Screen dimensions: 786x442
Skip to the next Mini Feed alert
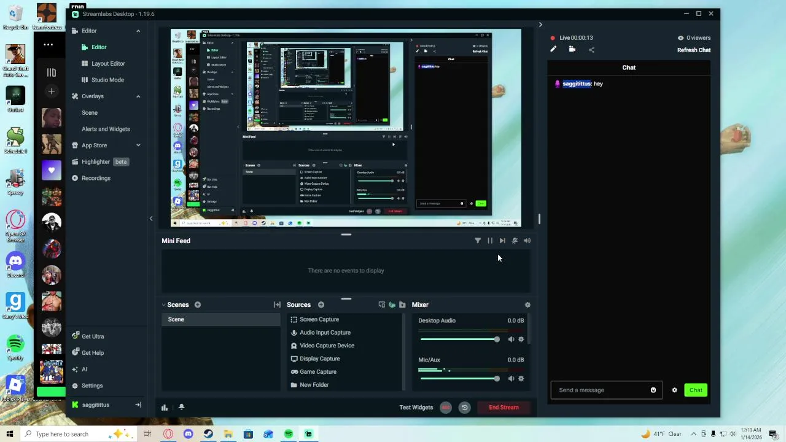pyautogui.click(x=502, y=241)
